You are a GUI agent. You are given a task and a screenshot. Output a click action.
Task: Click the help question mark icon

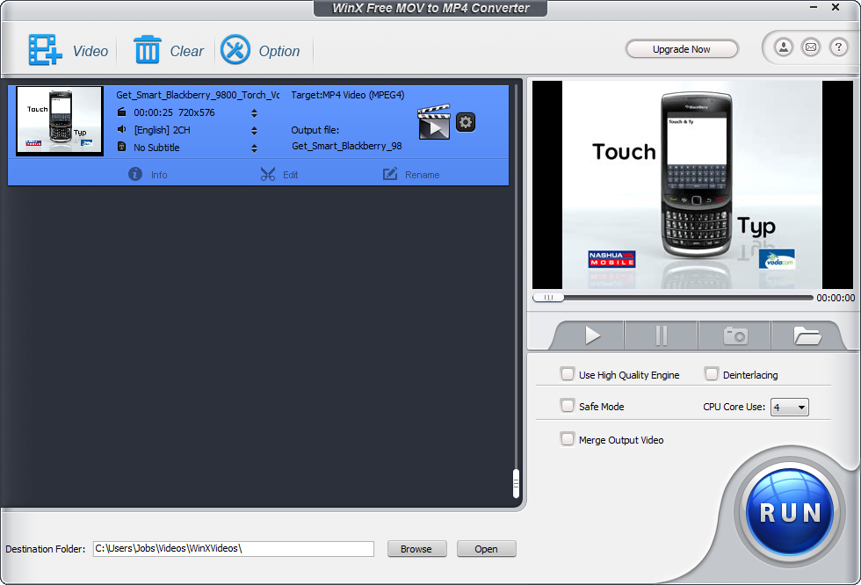click(x=838, y=47)
